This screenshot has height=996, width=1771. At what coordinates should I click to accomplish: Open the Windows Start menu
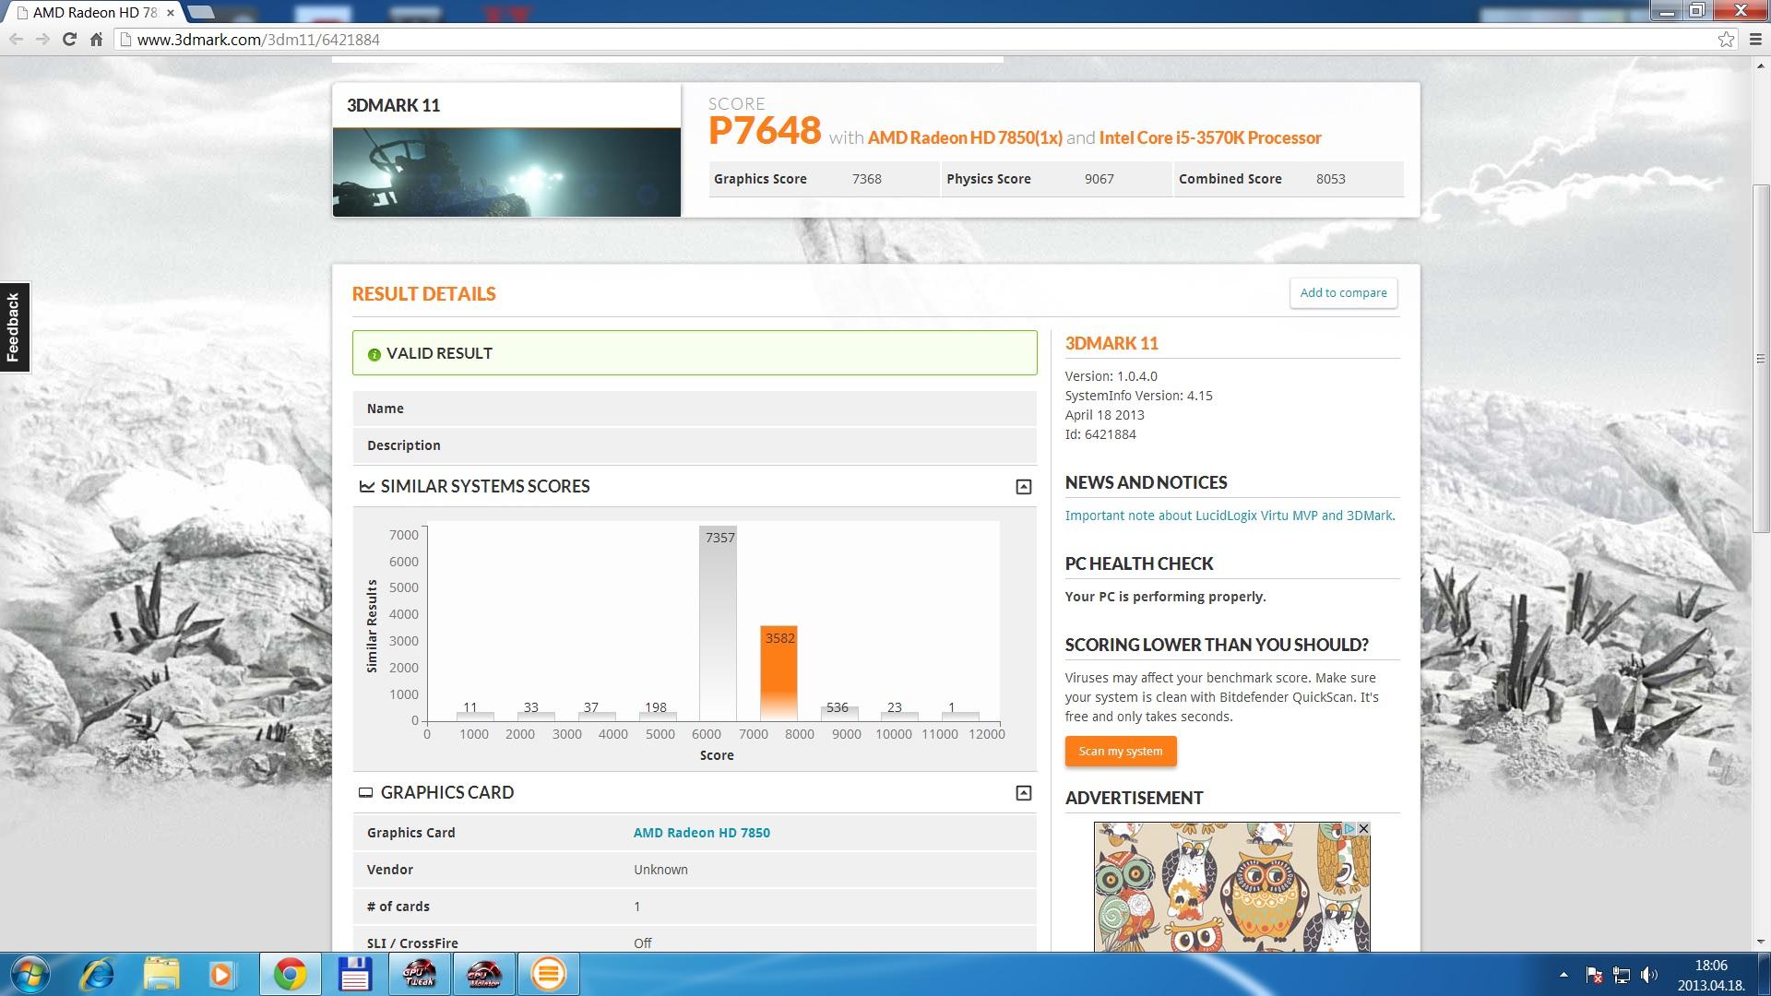(29, 975)
